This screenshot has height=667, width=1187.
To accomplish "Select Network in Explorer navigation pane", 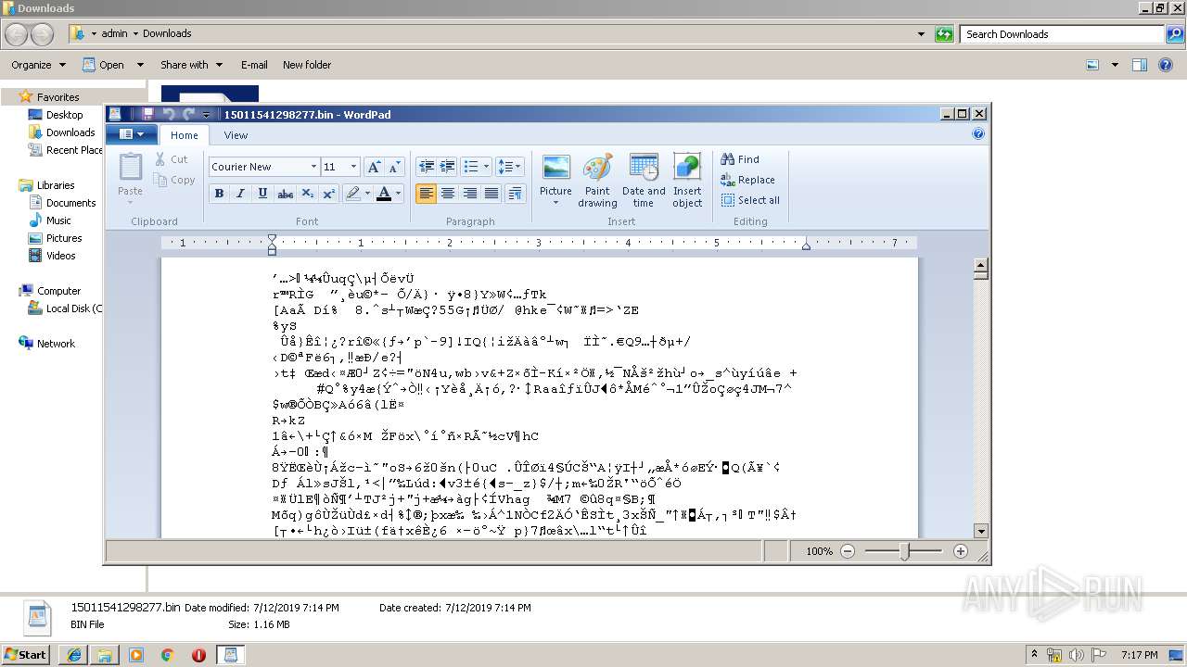I will (x=47, y=344).
